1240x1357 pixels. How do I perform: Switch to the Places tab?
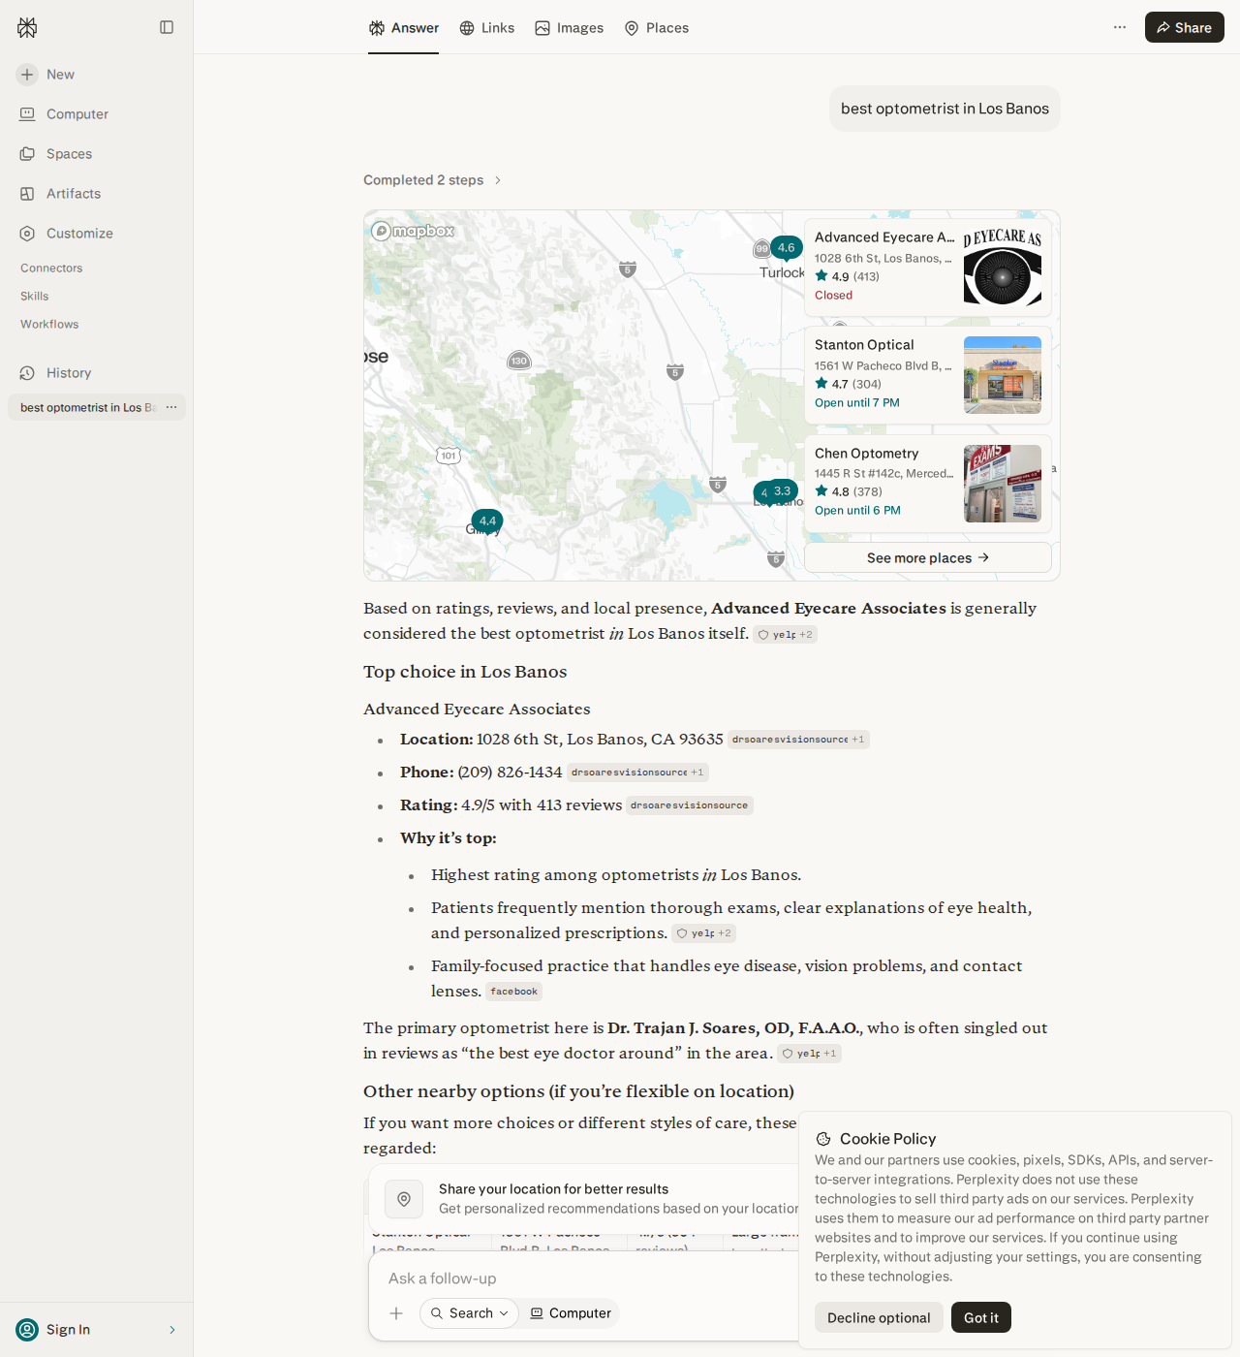click(x=657, y=28)
